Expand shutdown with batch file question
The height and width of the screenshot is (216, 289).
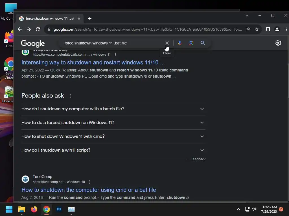pyautogui.click(x=113, y=109)
